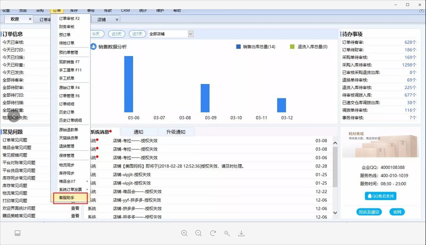Open the 628个 订单待客审 count
426x245 pixels.
[x=410, y=42]
